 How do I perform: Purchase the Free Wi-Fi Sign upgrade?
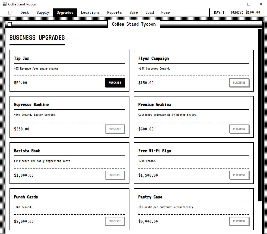[239, 175]
